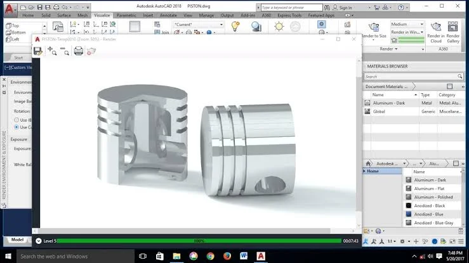Image resolution: width=469 pixels, height=263 pixels.
Task: Zoom in on the render output
Action: pos(52,51)
